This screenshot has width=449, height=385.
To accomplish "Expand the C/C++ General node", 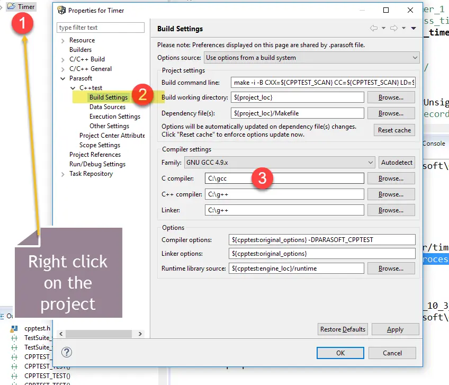I will point(62,69).
